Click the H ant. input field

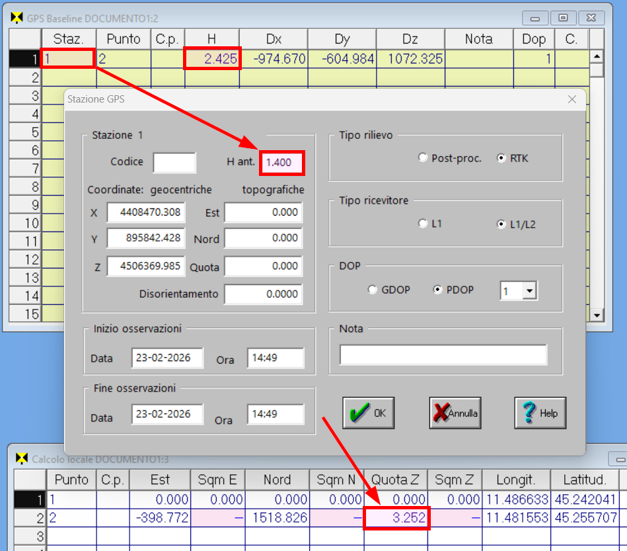[x=282, y=162]
